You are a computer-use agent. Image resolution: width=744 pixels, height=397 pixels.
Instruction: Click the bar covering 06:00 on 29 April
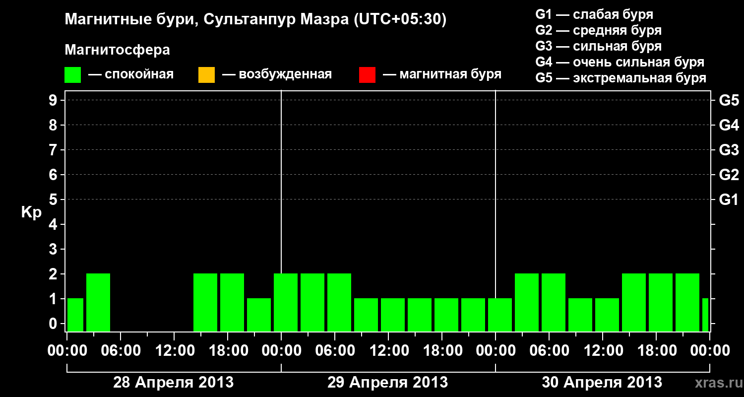click(339, 302)
